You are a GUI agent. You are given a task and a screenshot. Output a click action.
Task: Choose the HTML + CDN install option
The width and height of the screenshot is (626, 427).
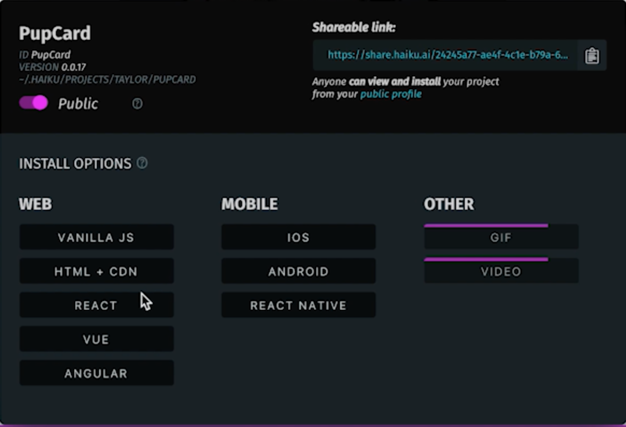[96, 271]
